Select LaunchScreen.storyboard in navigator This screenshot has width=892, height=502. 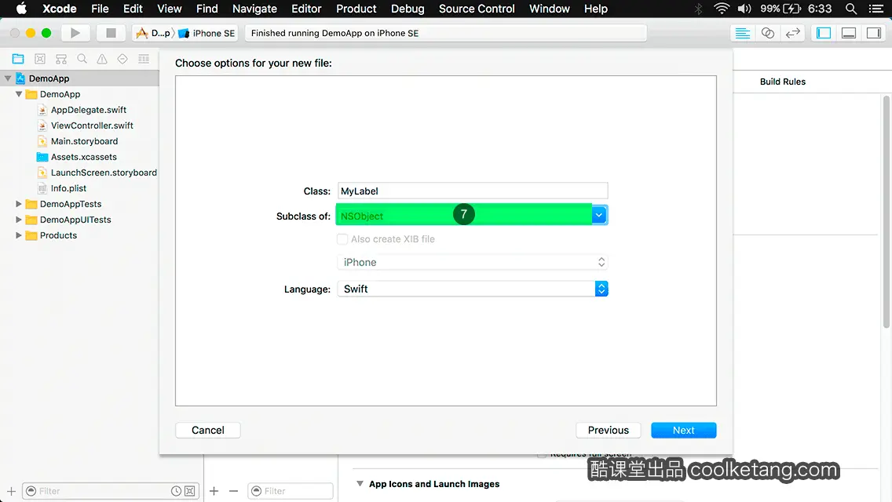click(x=104, y=173)
